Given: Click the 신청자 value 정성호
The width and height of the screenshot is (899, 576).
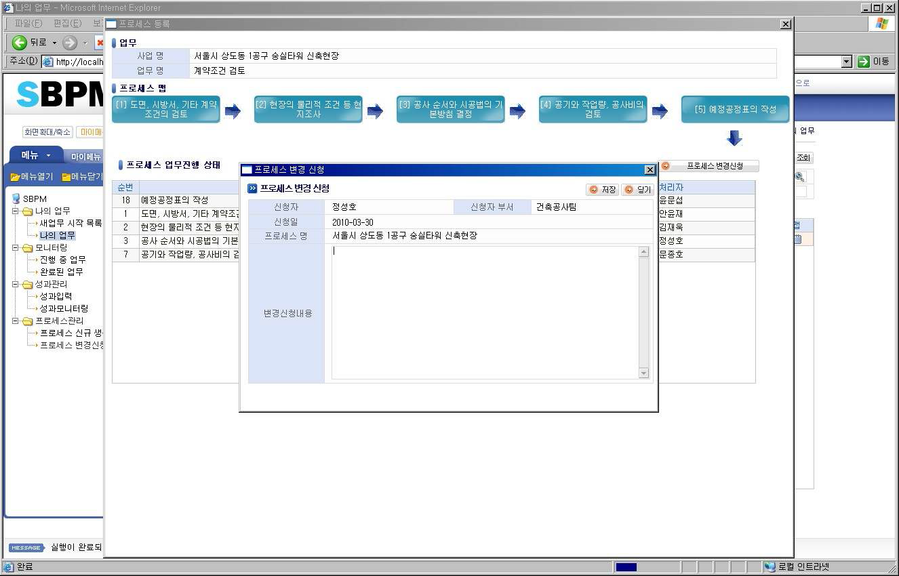Looking at the screenshot, I should [344, 207].
